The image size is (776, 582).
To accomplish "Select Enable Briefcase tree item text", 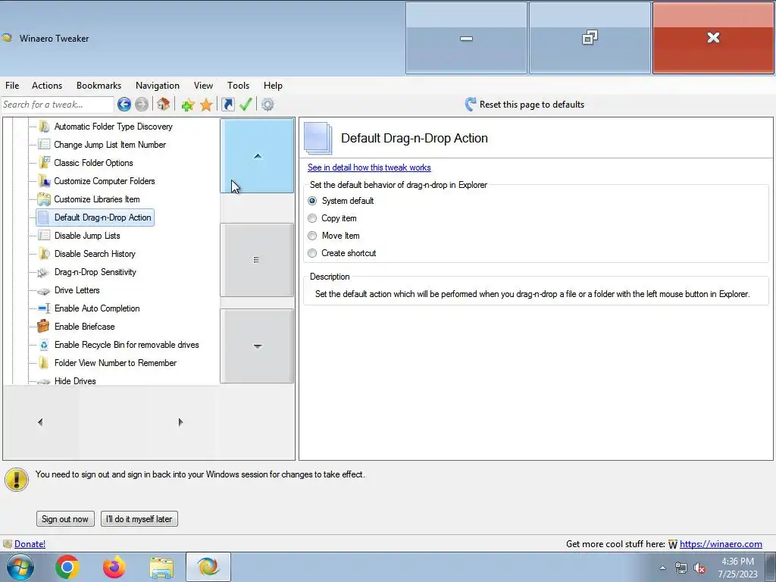I will click(85, 327).
